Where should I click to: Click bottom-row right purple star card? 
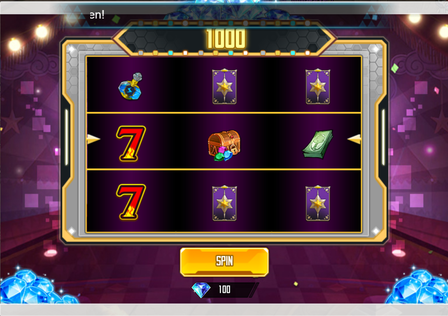click(x=318, y=203)
